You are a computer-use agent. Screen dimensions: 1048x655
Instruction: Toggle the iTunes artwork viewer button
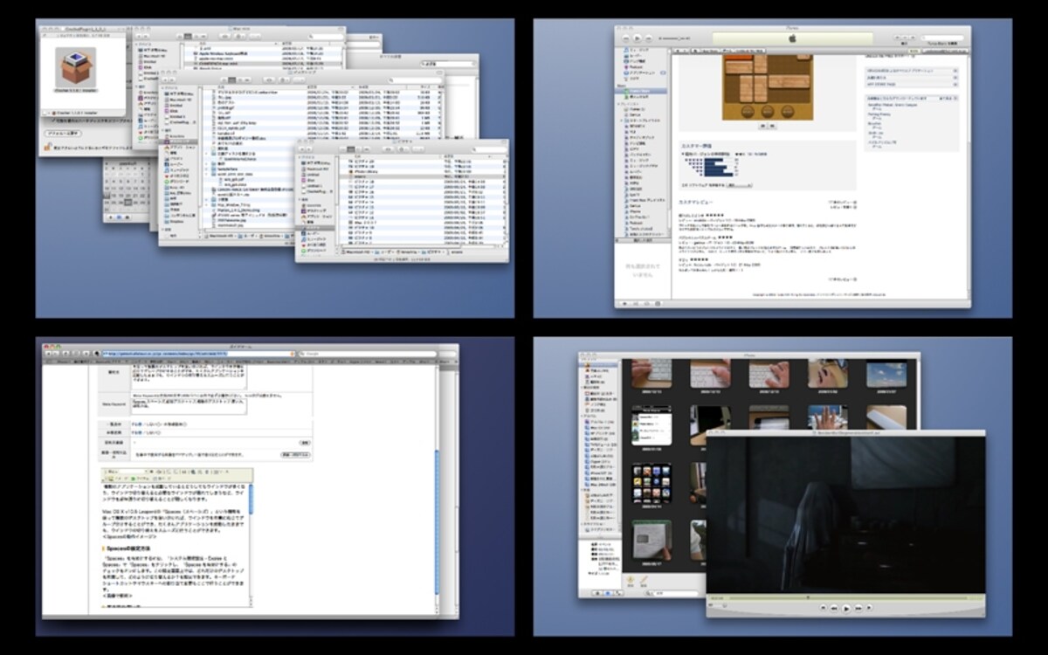pyautogui.click(x=658, y=303)
